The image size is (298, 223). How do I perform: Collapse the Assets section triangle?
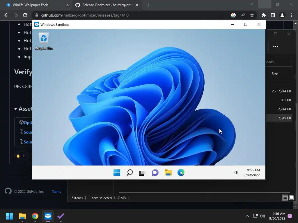pos(16,109)
